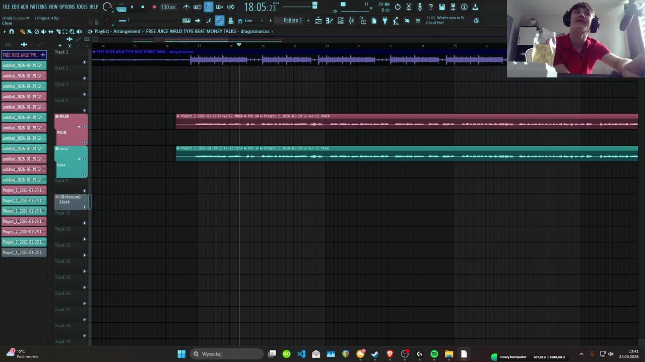Open the Browser view icon
Viewport: 645px width, 362px height.
[x=363, y=21]
